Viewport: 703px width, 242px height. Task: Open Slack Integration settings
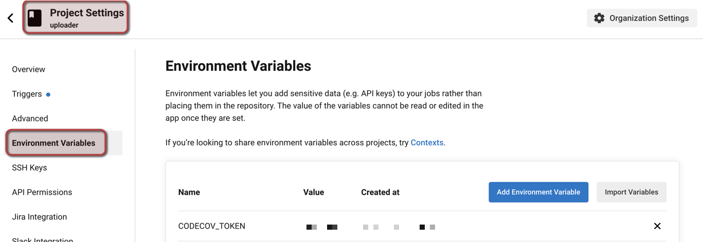point(43,238)
